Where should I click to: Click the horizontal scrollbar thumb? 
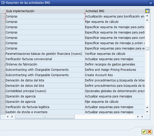tap(45, 117)
